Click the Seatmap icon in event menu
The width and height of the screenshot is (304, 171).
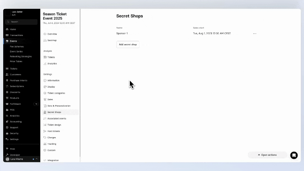pos(45,40)
